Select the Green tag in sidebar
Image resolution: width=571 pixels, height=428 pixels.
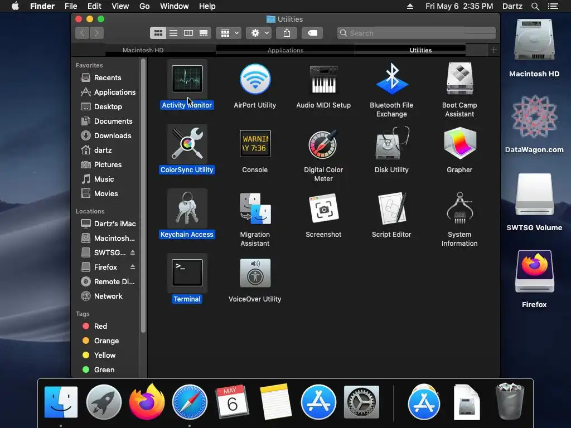[105, 369]
